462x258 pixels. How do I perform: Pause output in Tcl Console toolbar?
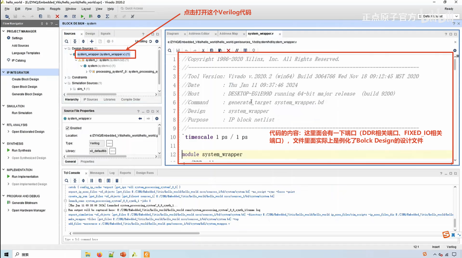92,181
